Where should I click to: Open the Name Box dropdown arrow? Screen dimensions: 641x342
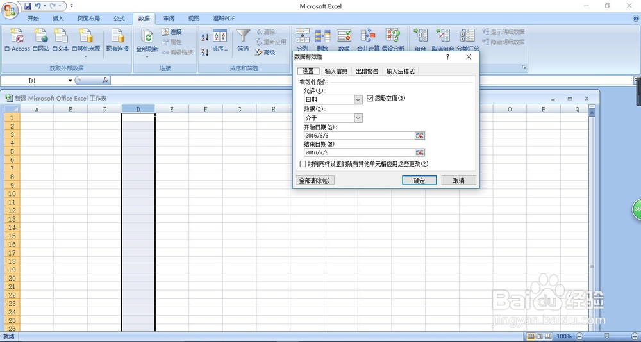point(71,81)
